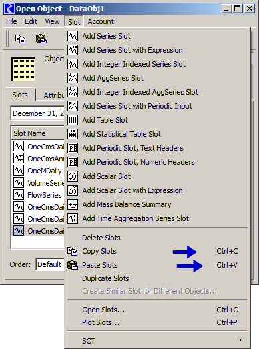Choose Add Series Slot with Periodic Input
259x349 pixels.
(x=158, y=106)
